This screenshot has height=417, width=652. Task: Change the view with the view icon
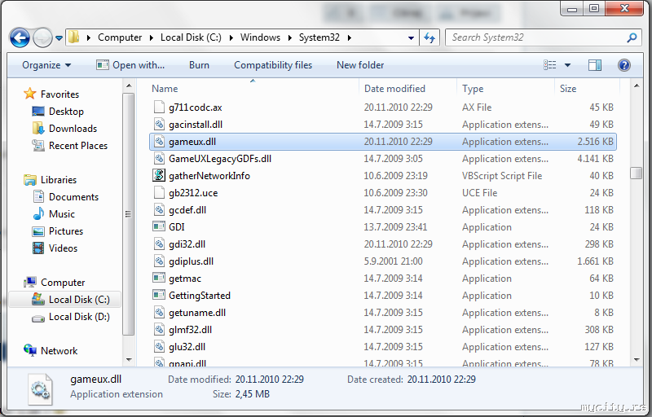(x=549, y=65)
